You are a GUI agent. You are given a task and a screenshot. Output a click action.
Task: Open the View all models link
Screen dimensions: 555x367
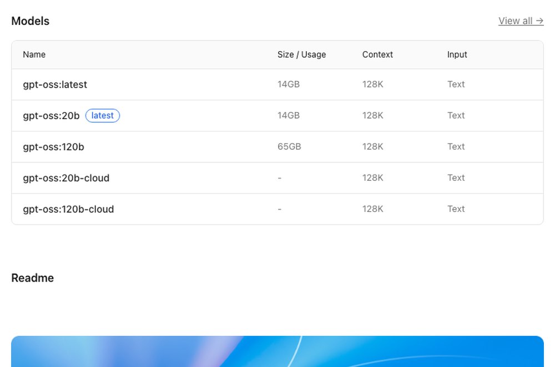521,21
